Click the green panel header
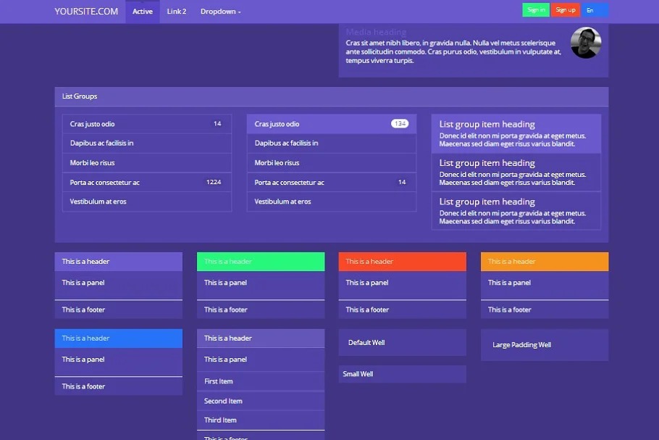Image resolution: width=659 pixels, height=440 pixels. 260,262
